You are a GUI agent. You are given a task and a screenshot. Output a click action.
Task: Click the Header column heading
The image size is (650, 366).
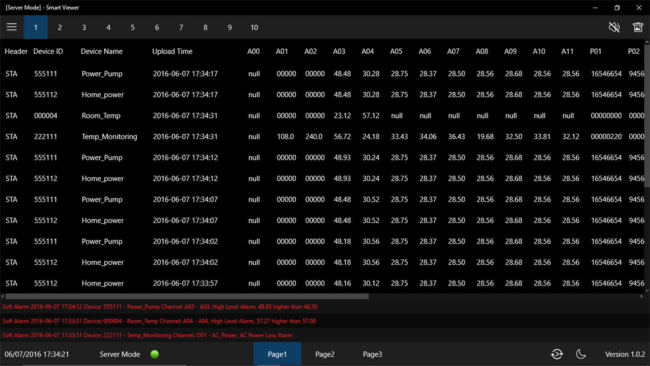coord(16,51)
